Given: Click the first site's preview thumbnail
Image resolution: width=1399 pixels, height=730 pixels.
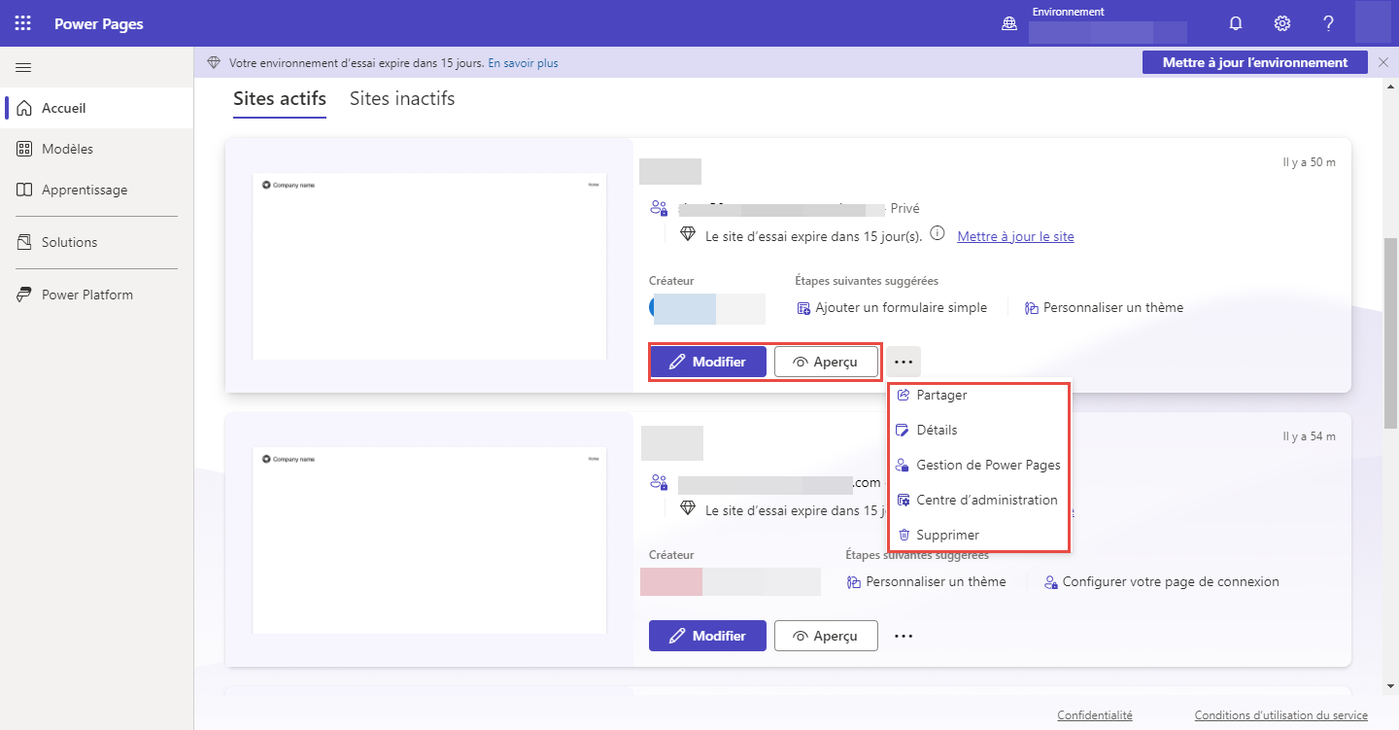Looking at the screenshot, I should [429, 266].
